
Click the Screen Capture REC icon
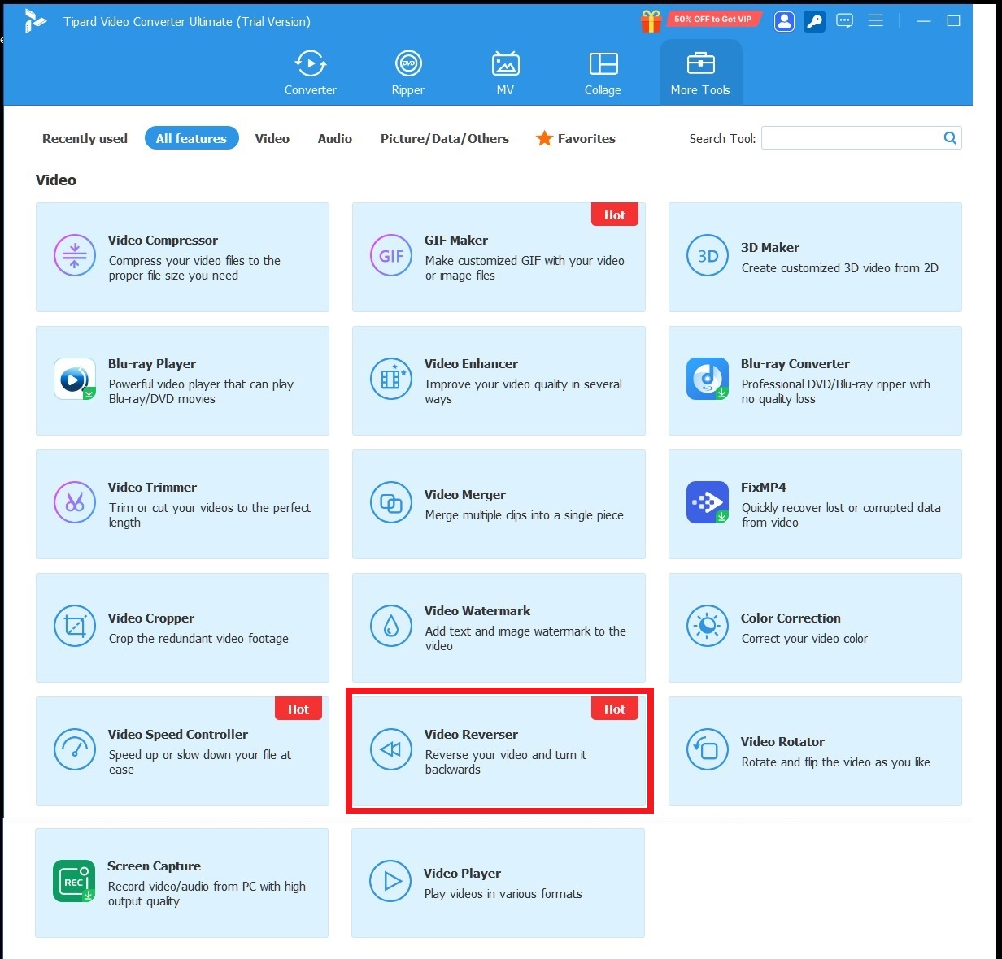click(x=74, y=881)
